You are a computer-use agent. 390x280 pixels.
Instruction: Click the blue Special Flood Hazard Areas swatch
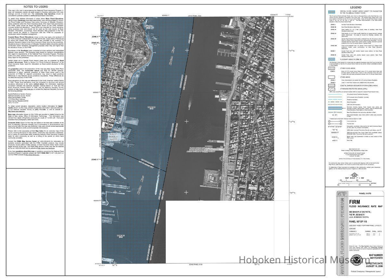(332, 12)
